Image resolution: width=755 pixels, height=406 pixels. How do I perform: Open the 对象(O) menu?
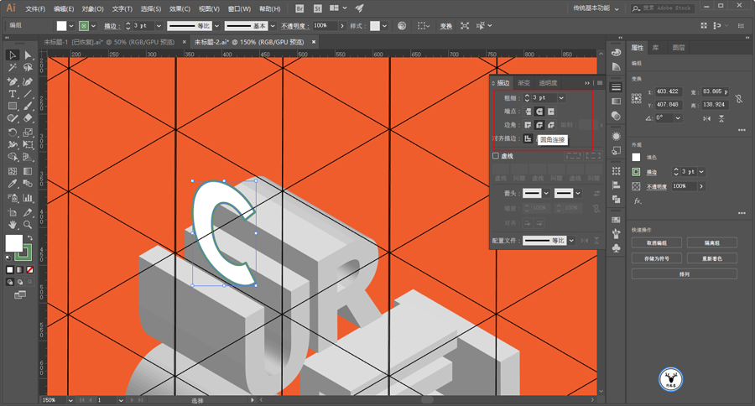92,8
